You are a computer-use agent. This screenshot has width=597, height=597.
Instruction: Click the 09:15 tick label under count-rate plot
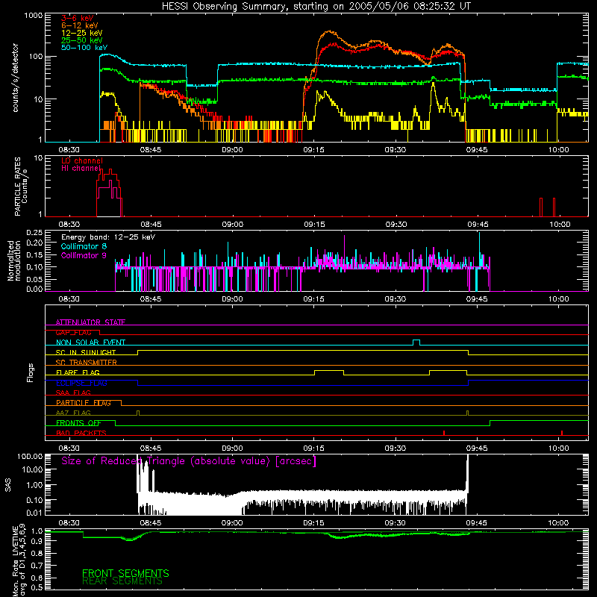coord(313,150)
